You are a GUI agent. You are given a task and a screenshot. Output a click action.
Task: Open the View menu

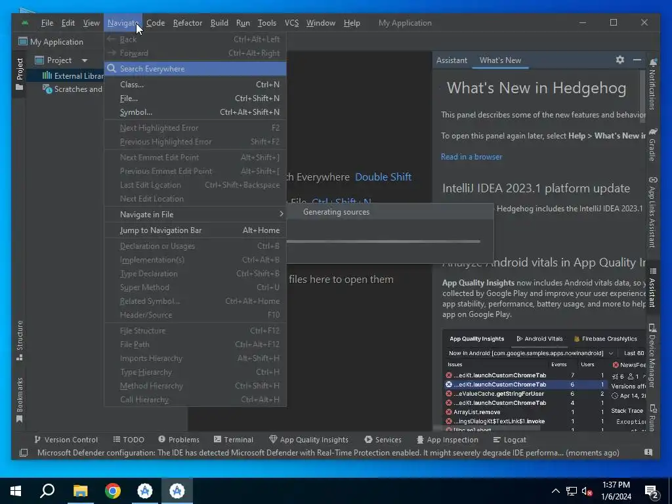click(91, 23)
